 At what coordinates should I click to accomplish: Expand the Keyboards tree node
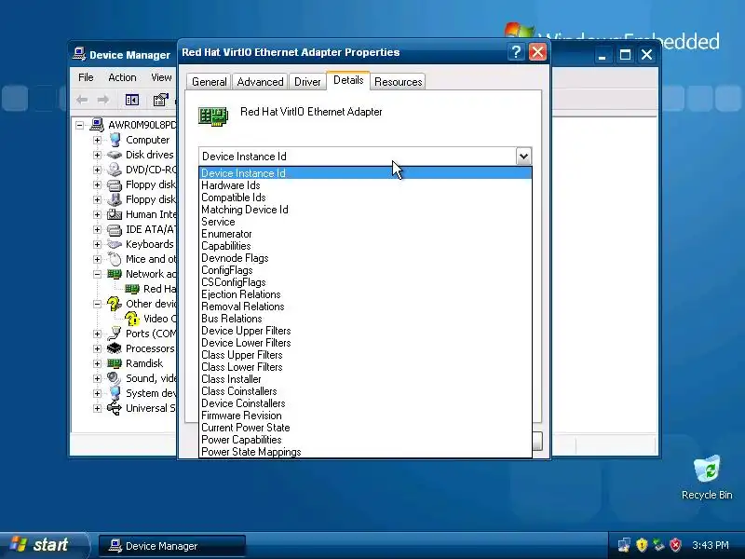97,244
